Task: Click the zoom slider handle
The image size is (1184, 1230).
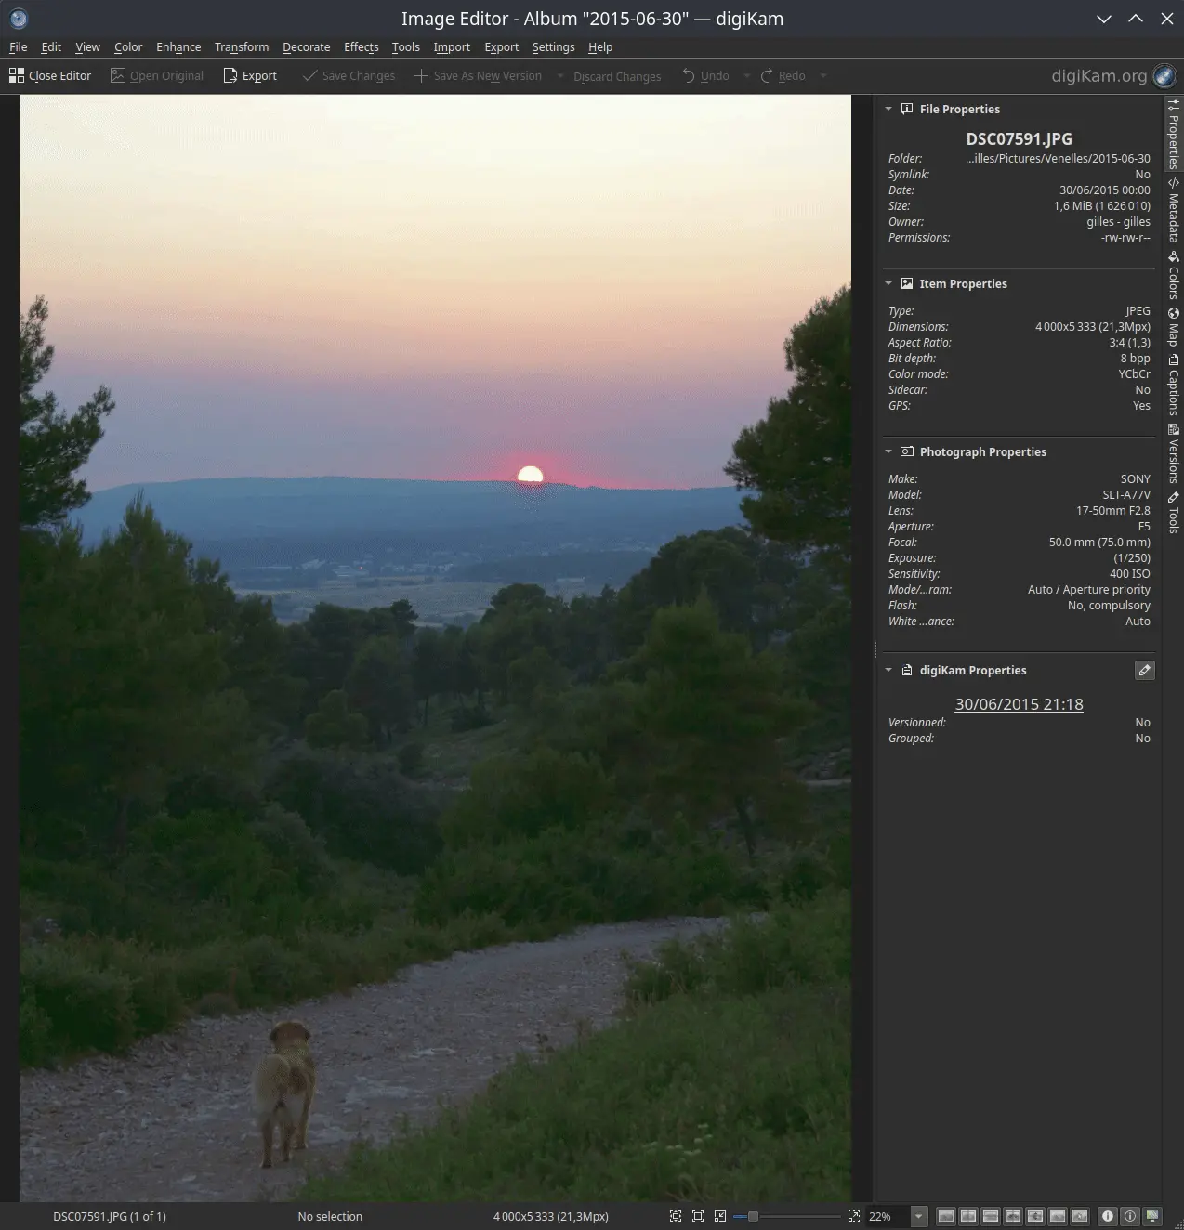Action: (753, 1216)
